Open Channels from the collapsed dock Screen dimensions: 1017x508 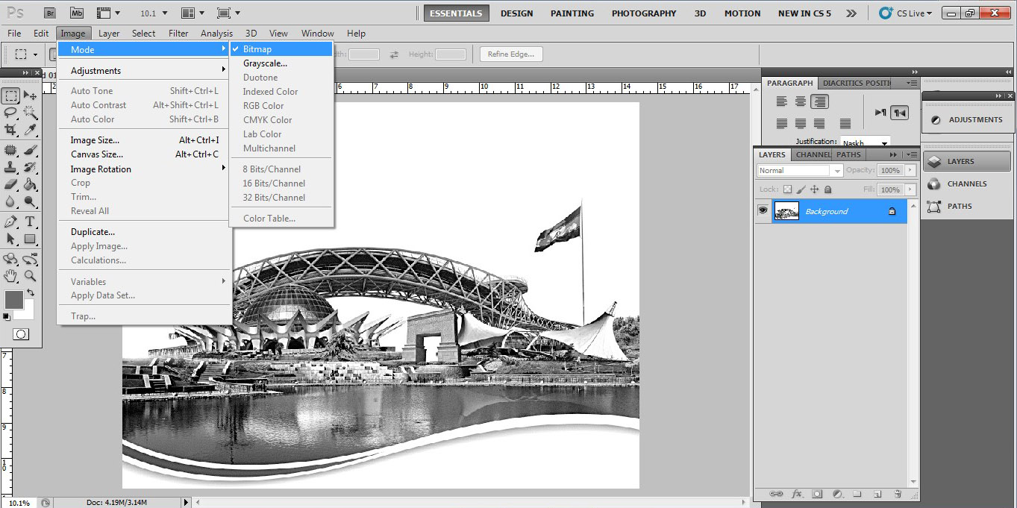pos(966,184)
